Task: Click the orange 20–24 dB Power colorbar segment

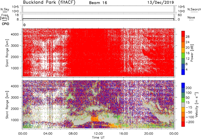Action: 183,45
